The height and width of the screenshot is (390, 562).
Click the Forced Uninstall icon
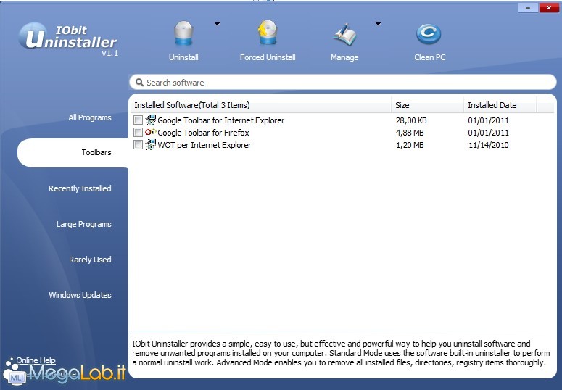[267, 34]
